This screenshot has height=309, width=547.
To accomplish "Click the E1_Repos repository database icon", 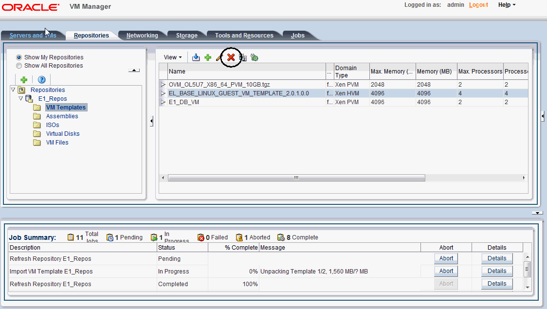I will pos(29,99).
